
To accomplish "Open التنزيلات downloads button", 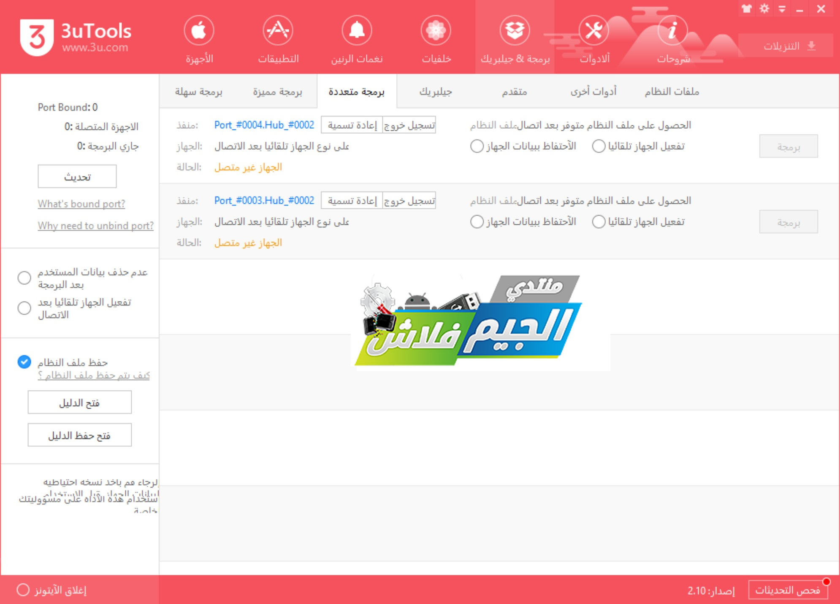I will (786, 46).
